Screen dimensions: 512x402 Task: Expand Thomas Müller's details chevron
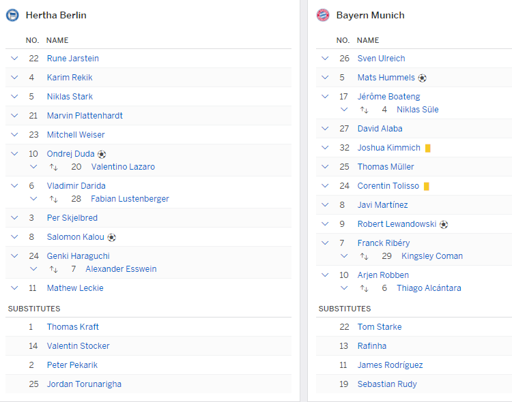coord(325,167)
